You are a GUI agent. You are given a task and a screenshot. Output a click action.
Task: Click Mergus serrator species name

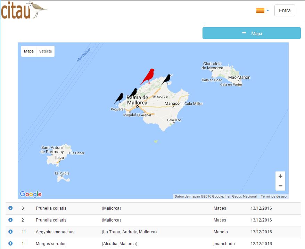tap(51, 243)
